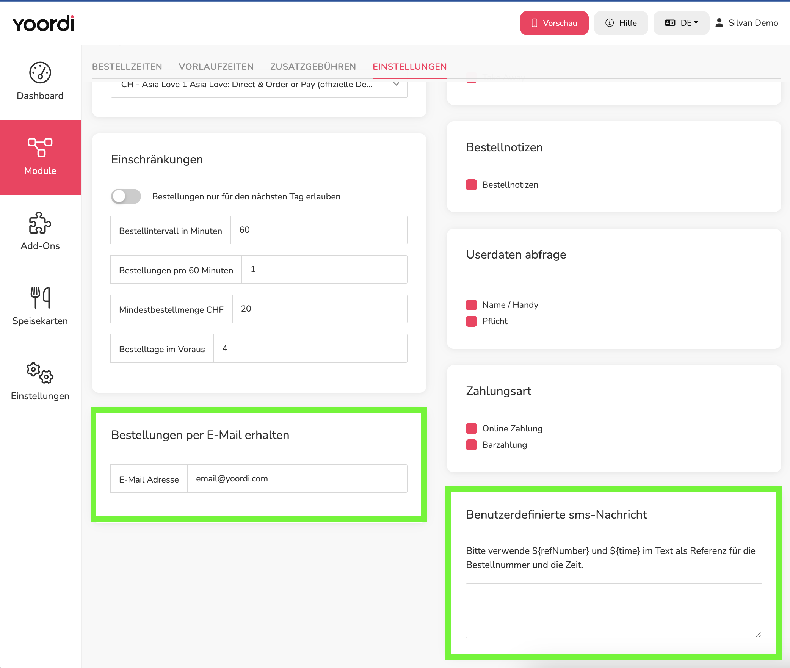Uncheck the Bestellnotizen checkbox
Image resolution: width=790 pixels, height=668 pixels.
point(471,185)
